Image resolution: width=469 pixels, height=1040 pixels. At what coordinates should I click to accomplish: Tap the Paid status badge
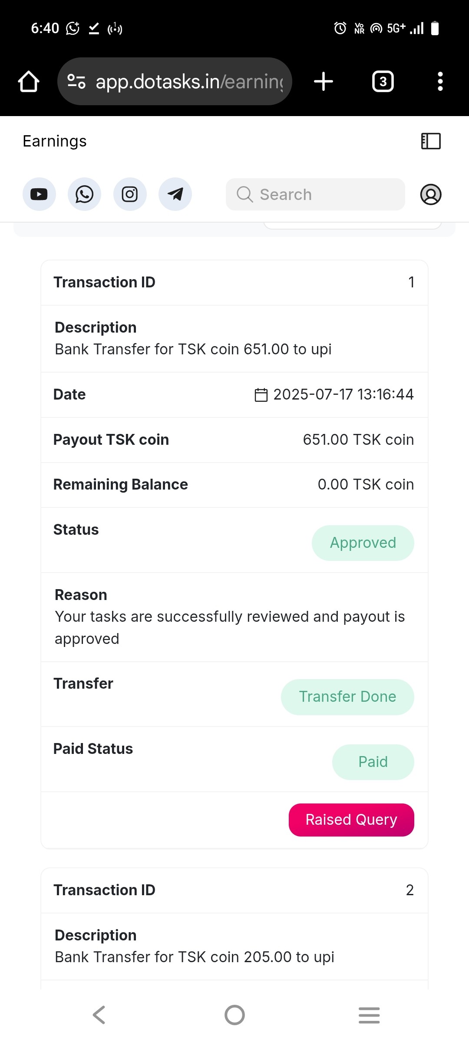[373, 762]
